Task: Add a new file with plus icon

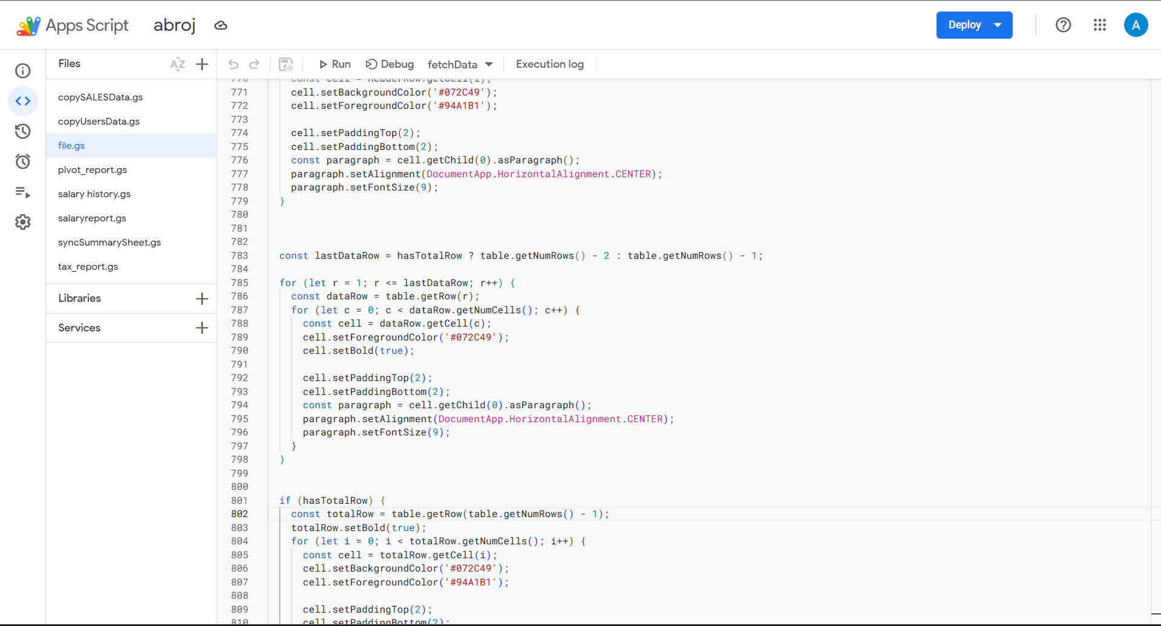Action: click(x=202, y=64)
